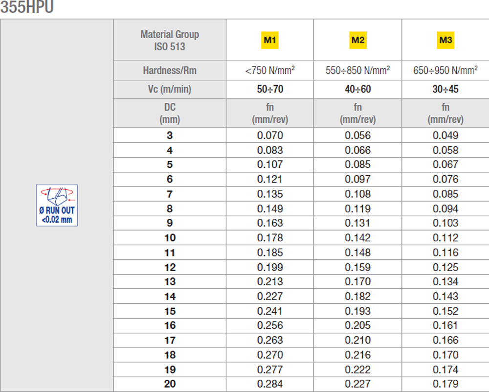Click feed value 0.097

coord(358,179)
